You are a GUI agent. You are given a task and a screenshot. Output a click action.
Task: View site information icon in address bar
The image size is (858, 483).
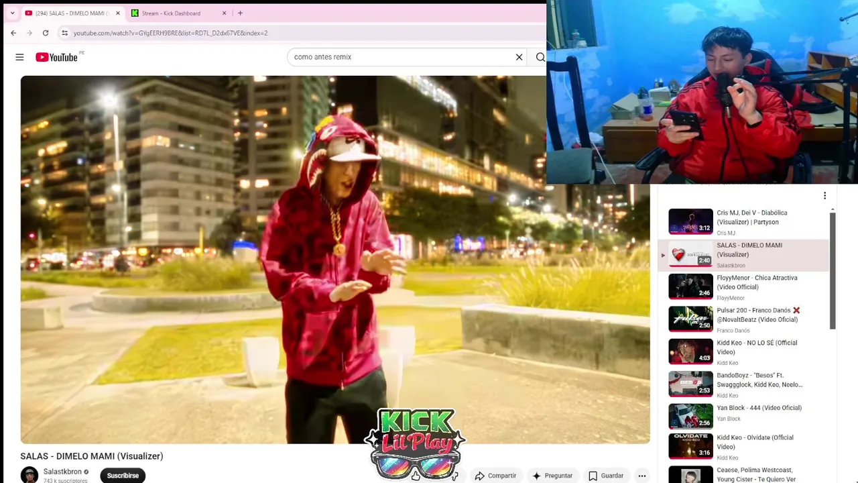click(64, 33)
